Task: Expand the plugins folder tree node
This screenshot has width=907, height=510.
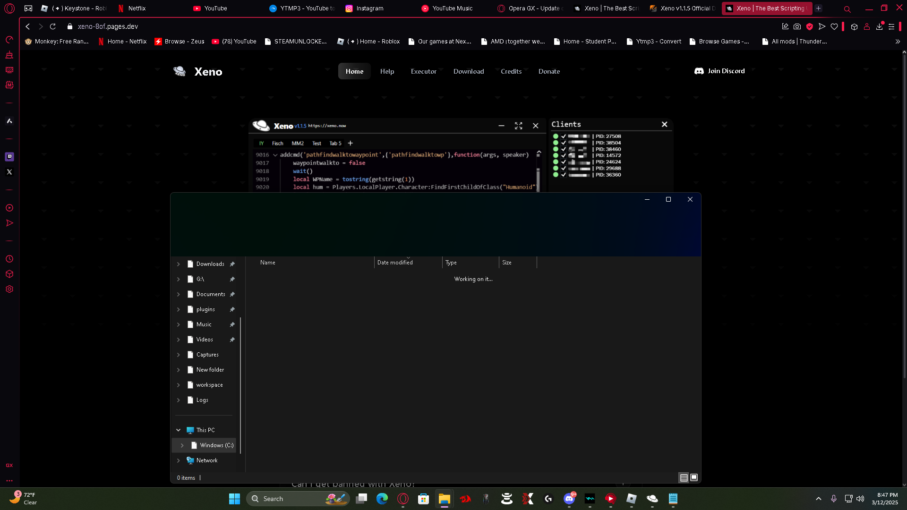Action: (179, 309)
